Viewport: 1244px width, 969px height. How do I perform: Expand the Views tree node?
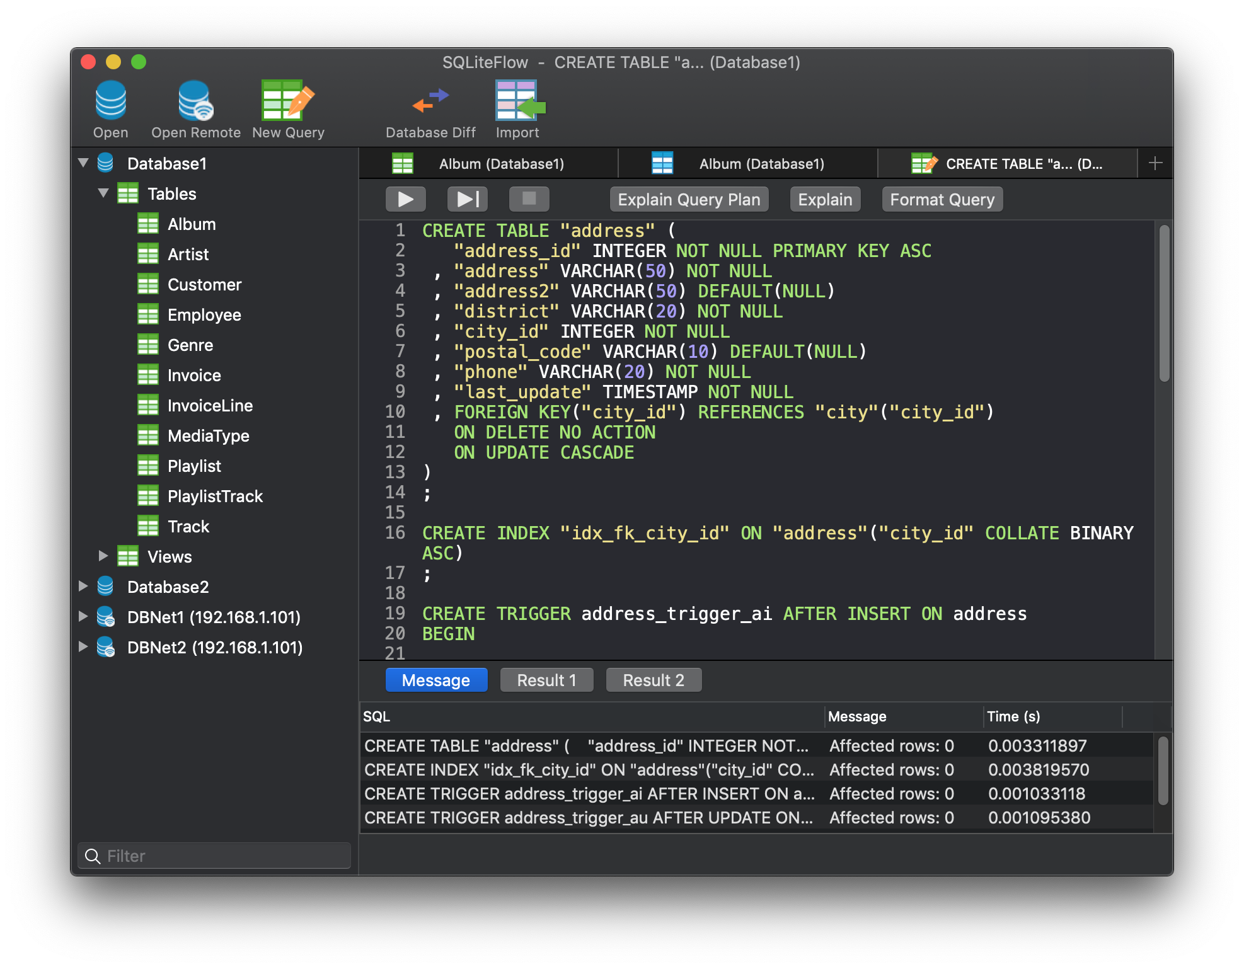click(103, 556)
